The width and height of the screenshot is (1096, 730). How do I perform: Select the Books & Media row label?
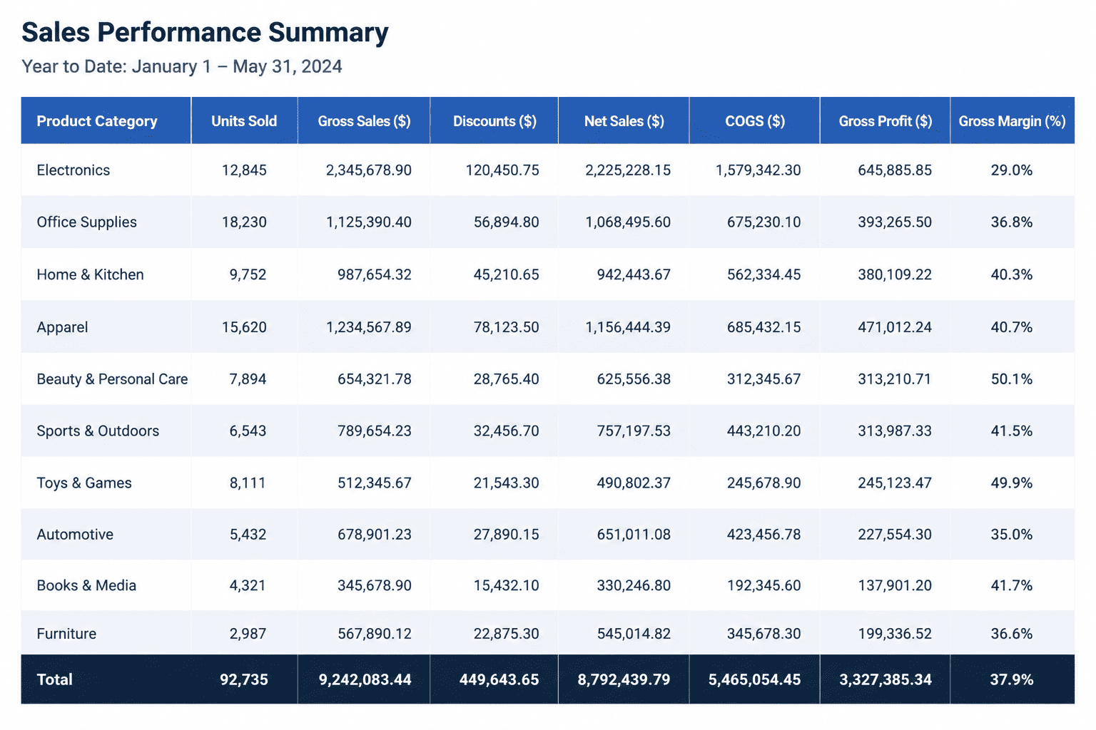[86, 586]
